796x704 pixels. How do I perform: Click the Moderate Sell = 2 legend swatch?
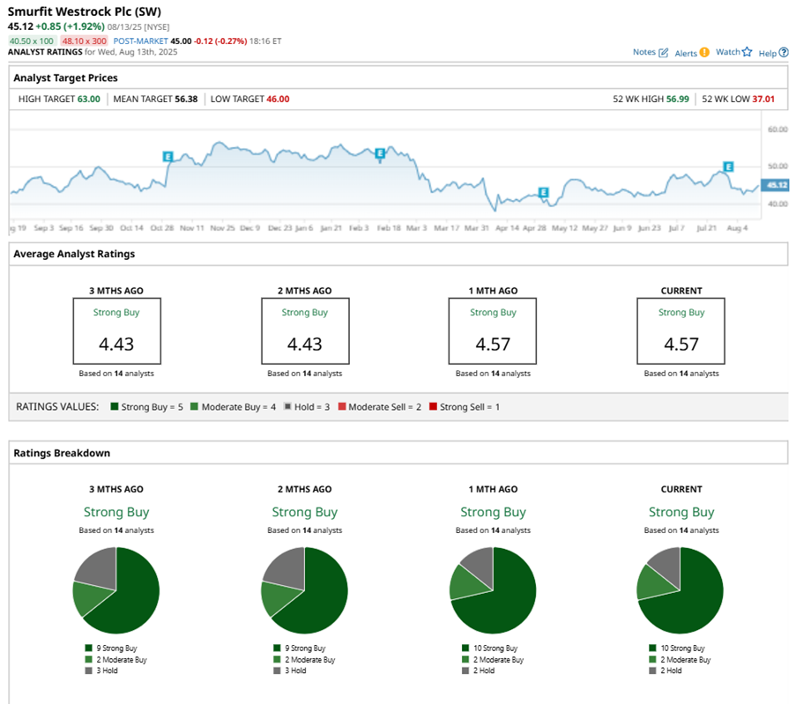pyautogui.click(x=342, y=406)
